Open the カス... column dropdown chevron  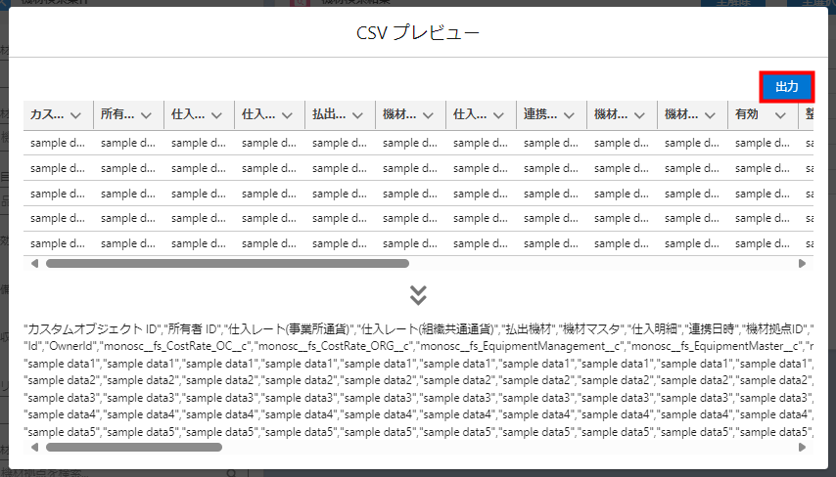coord(75,115)
